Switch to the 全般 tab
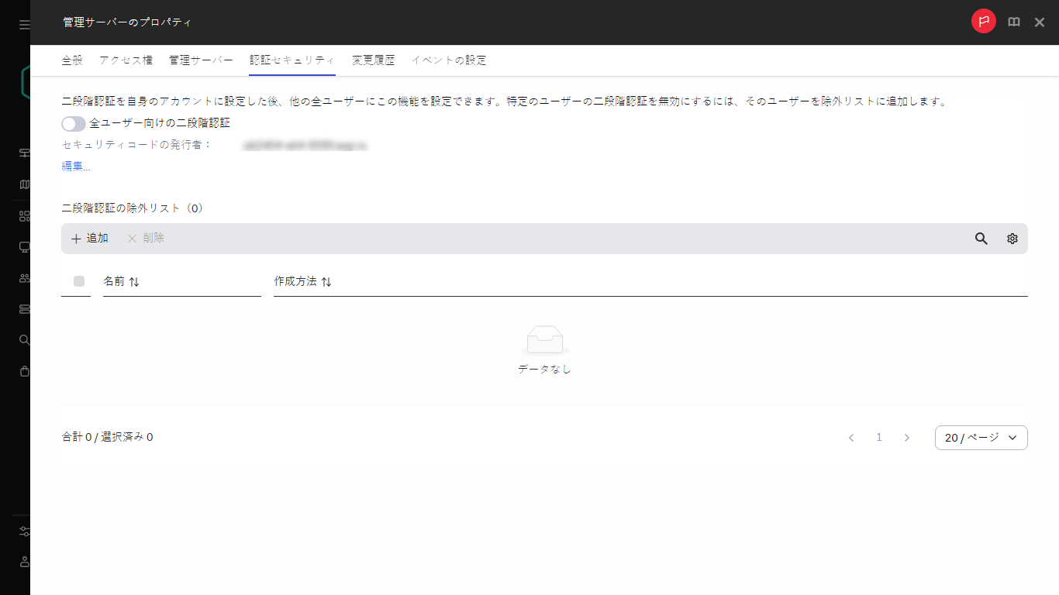The width and height of the screenshot is (1059, 595). click(x=71, y=59)
